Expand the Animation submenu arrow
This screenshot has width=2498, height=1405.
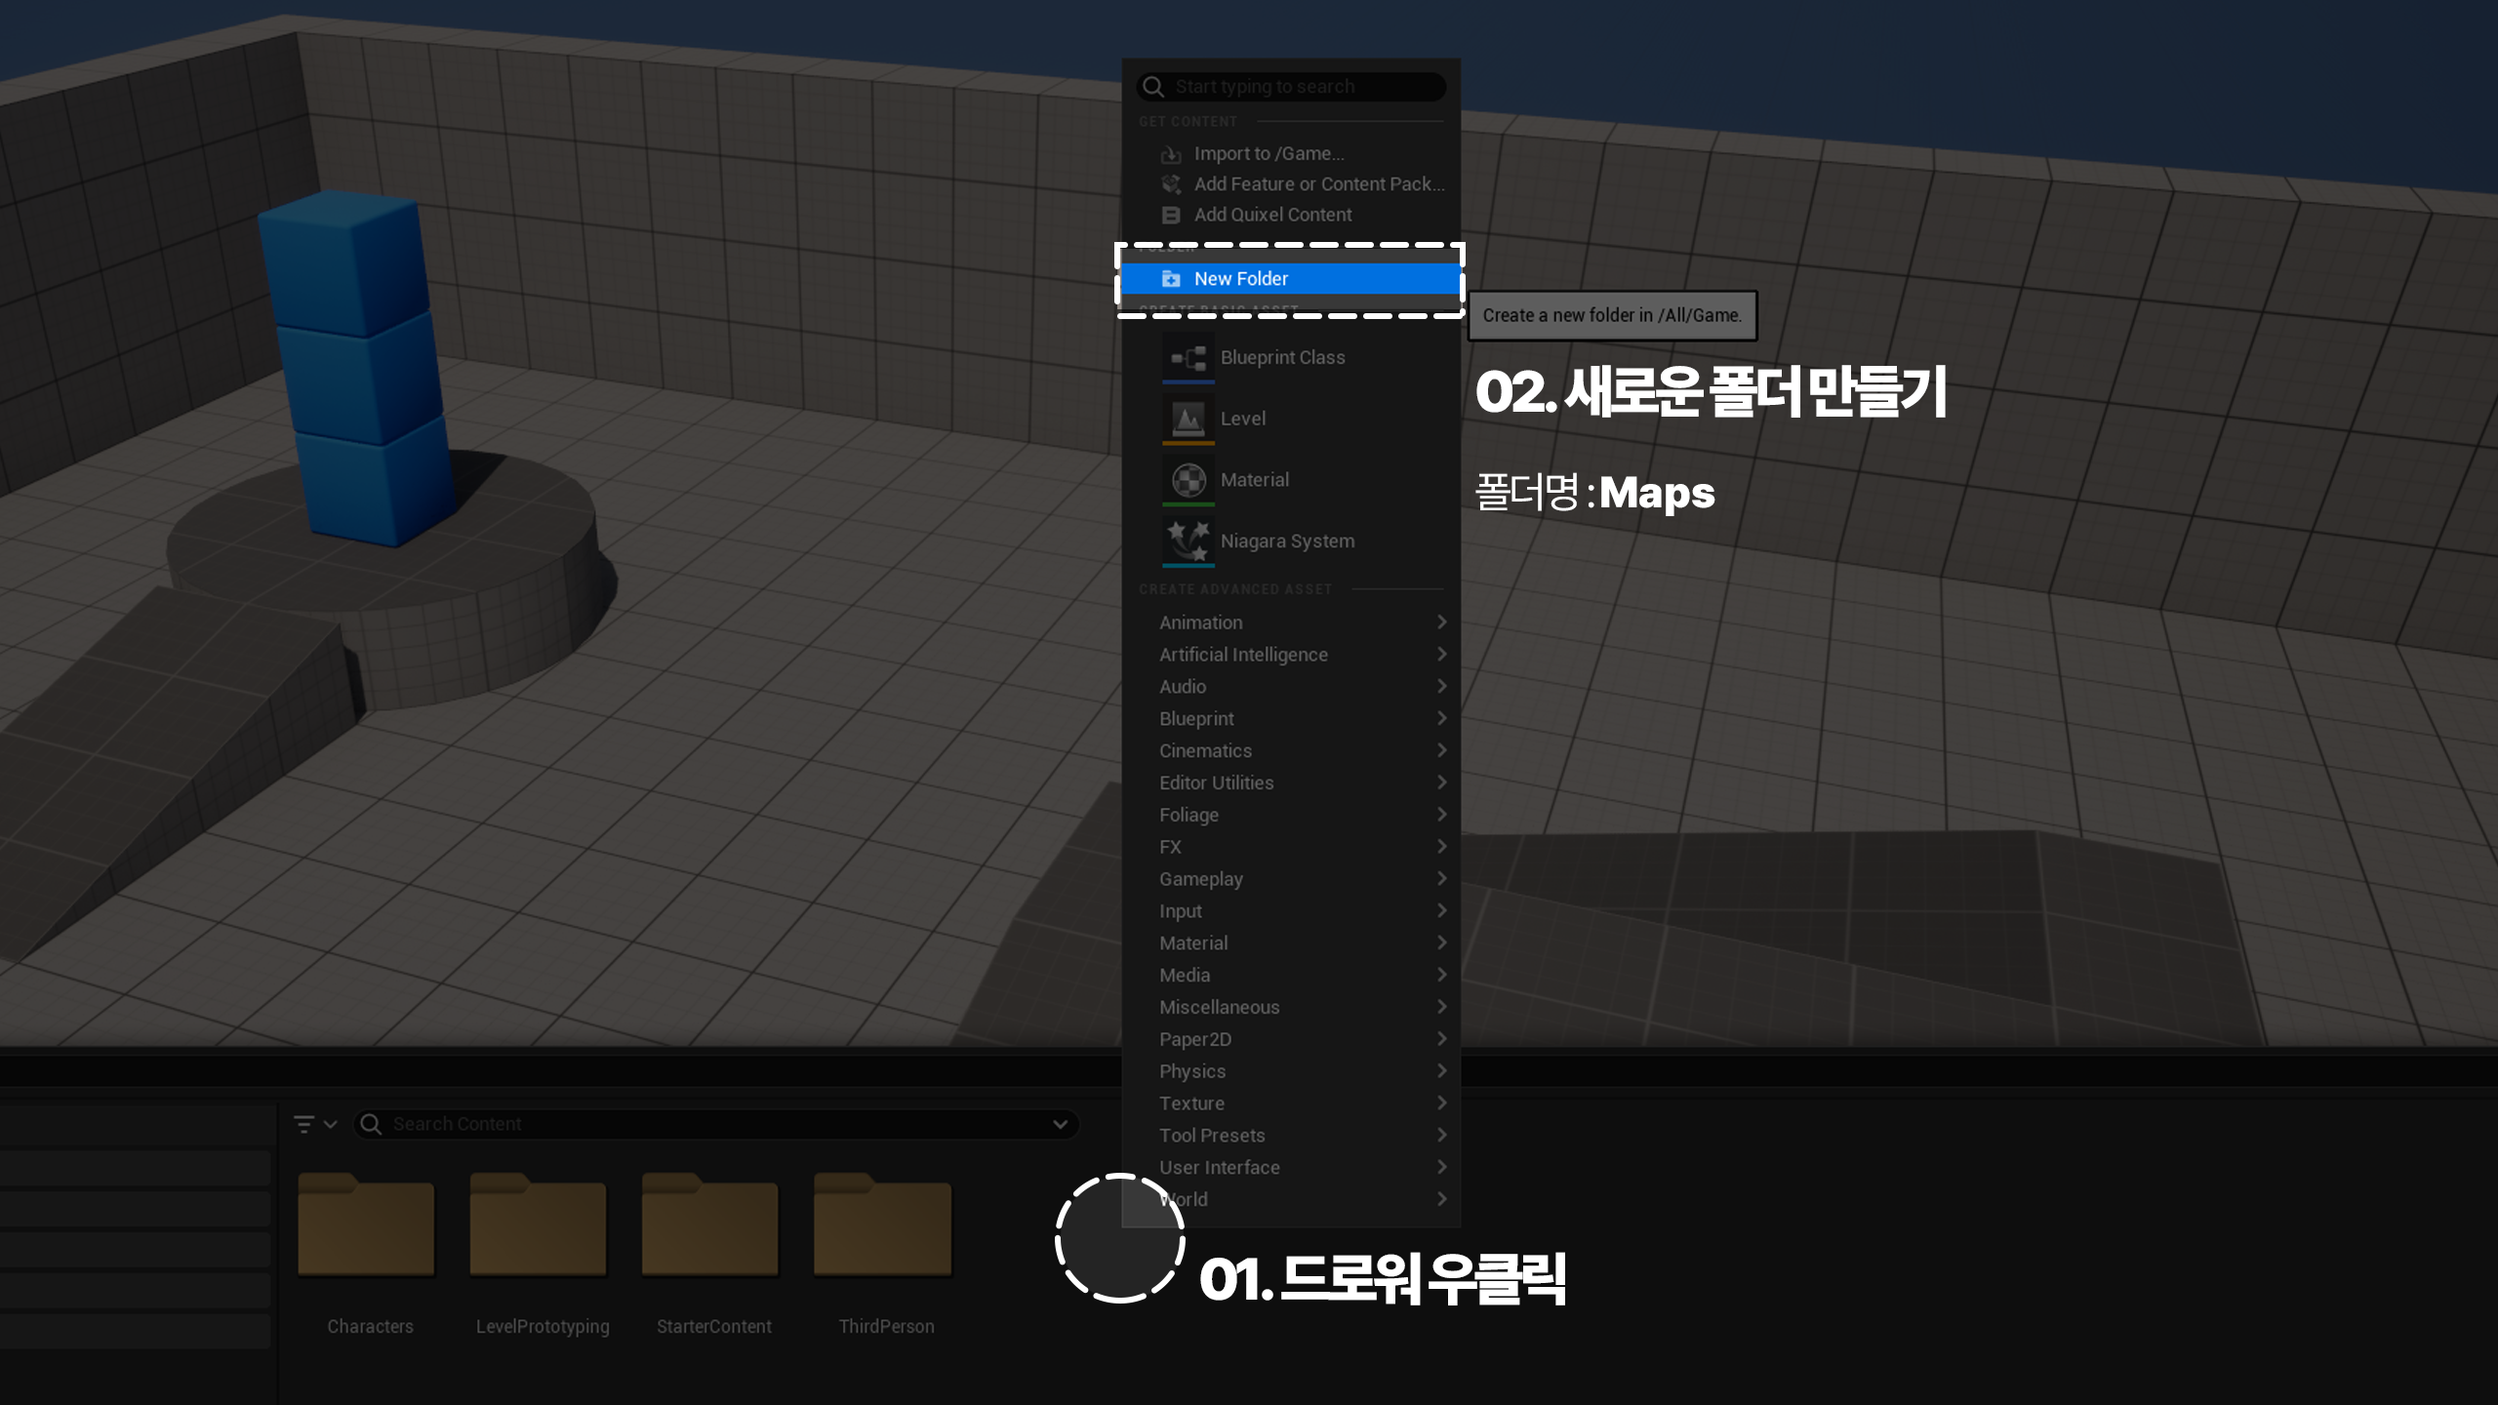click(1441, 622)
